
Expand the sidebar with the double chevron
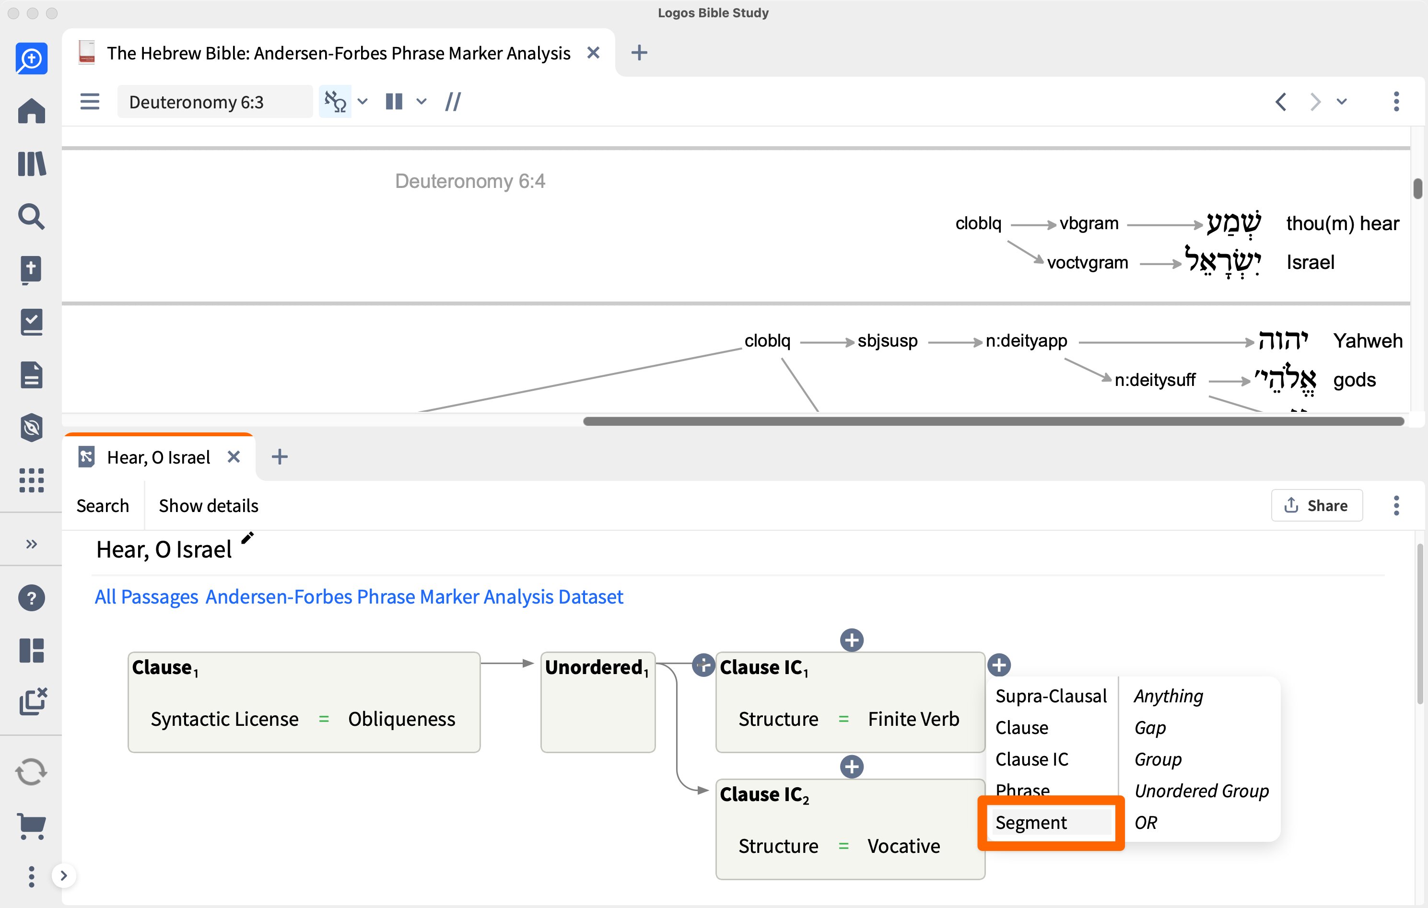(x=32, y=544)
